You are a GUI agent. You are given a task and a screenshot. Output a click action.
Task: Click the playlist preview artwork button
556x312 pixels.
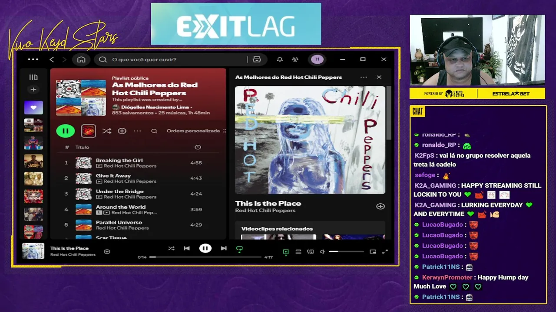pos(88,131)
